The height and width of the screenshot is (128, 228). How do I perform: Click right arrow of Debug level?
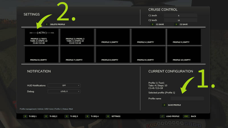click(x=79, y=91)
